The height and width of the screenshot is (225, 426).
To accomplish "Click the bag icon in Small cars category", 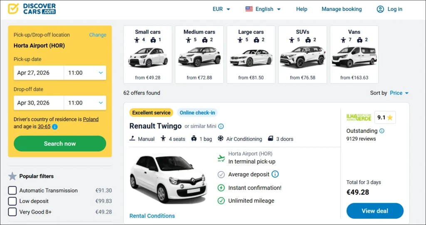I will 153,40.
